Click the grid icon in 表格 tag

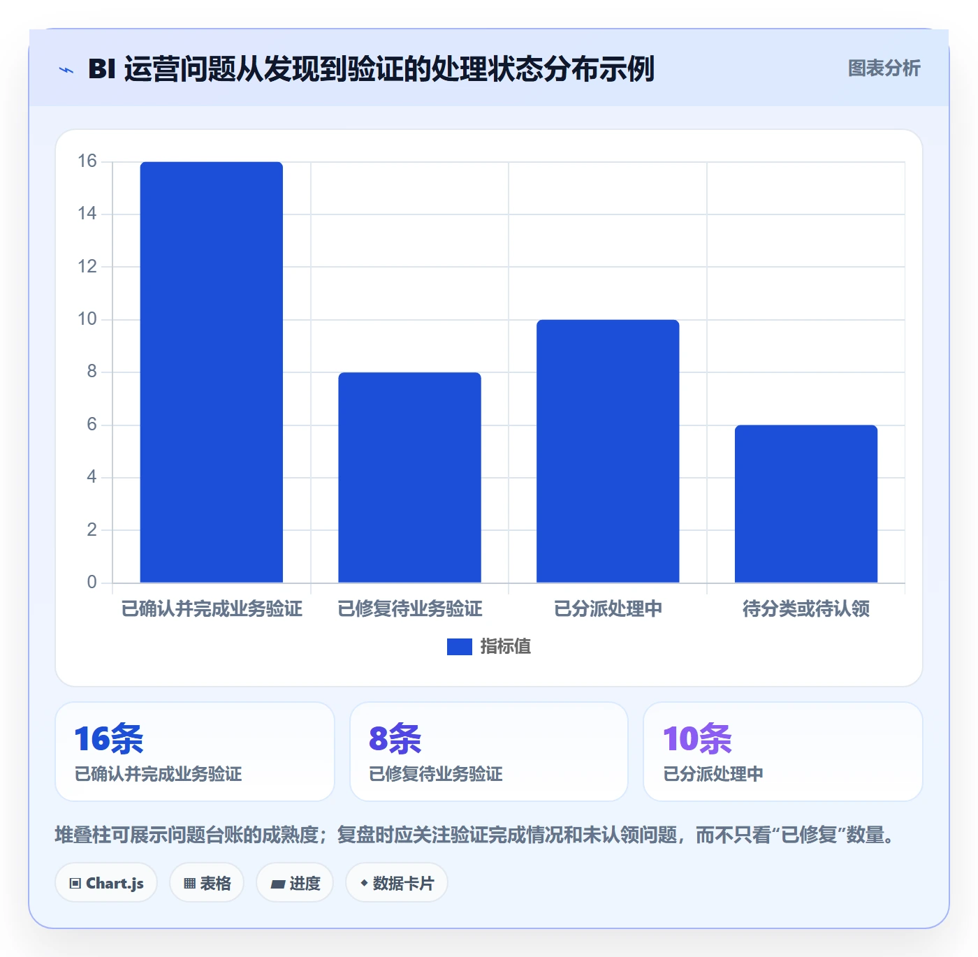coord(189,884)
